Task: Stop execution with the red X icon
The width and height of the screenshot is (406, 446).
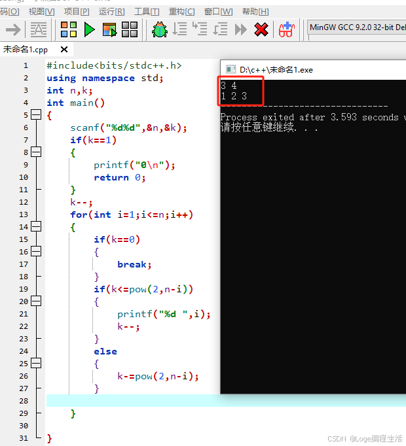Action: (x=261, y=29)
